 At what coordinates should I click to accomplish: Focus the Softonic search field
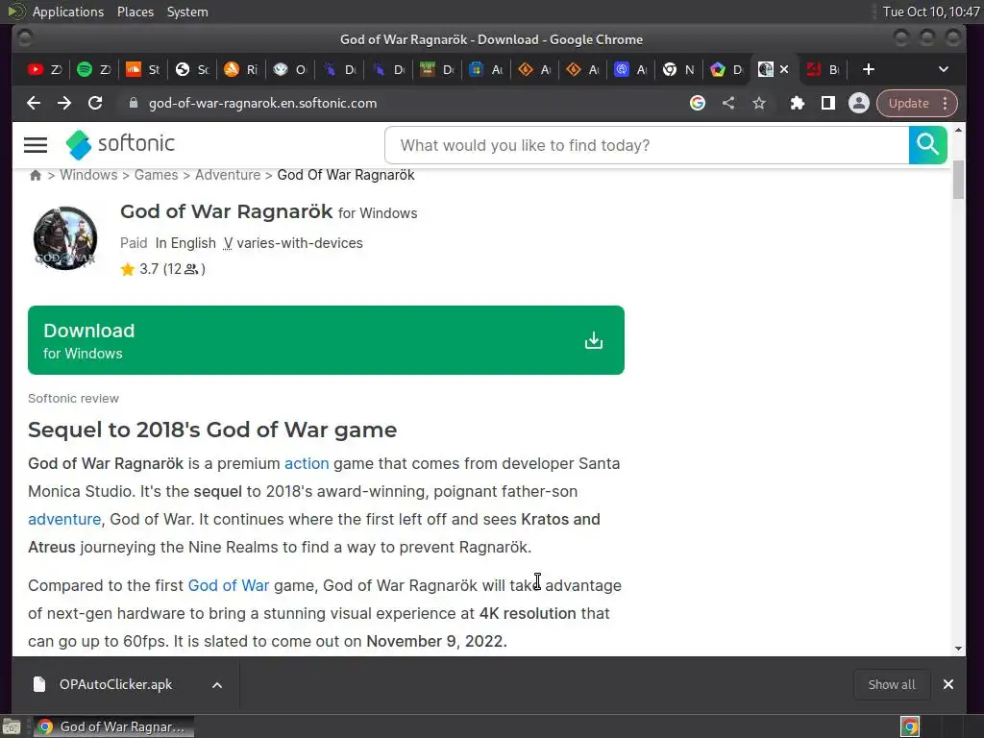[647, 145]
